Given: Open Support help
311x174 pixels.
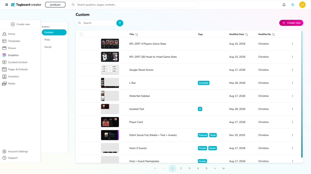Looking at the screenshot, I should click(x=13, y=158).
